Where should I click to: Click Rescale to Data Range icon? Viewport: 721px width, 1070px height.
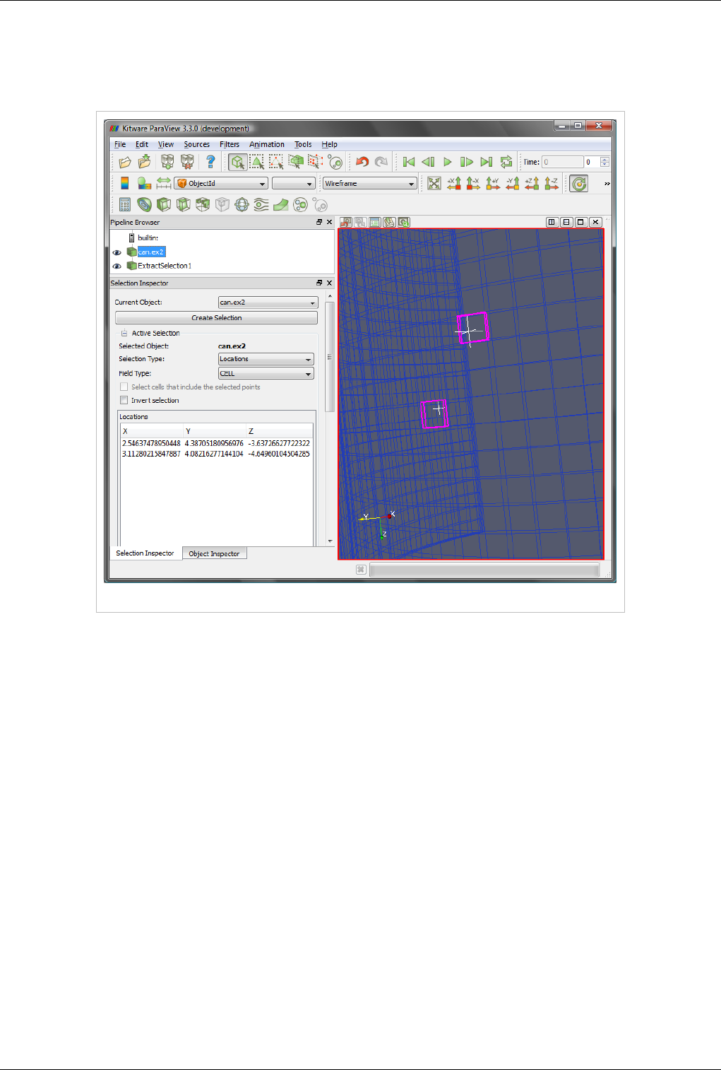pyautogui.click(x=164, y=183)
